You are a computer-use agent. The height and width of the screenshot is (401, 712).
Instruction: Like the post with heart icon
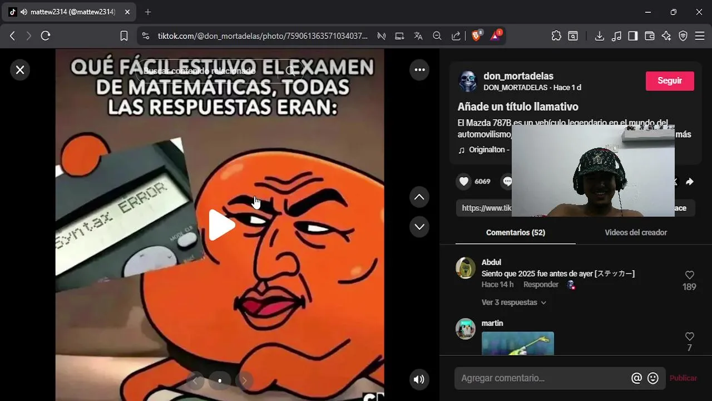click(464, 182)
